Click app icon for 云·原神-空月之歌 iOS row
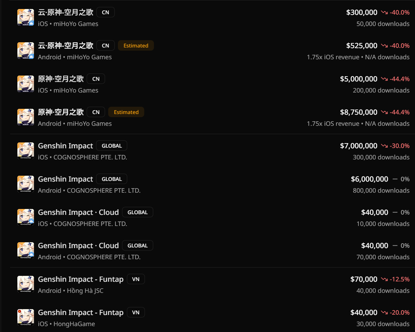The width and height of the screenshot is (415, 332). pos(26,17)
